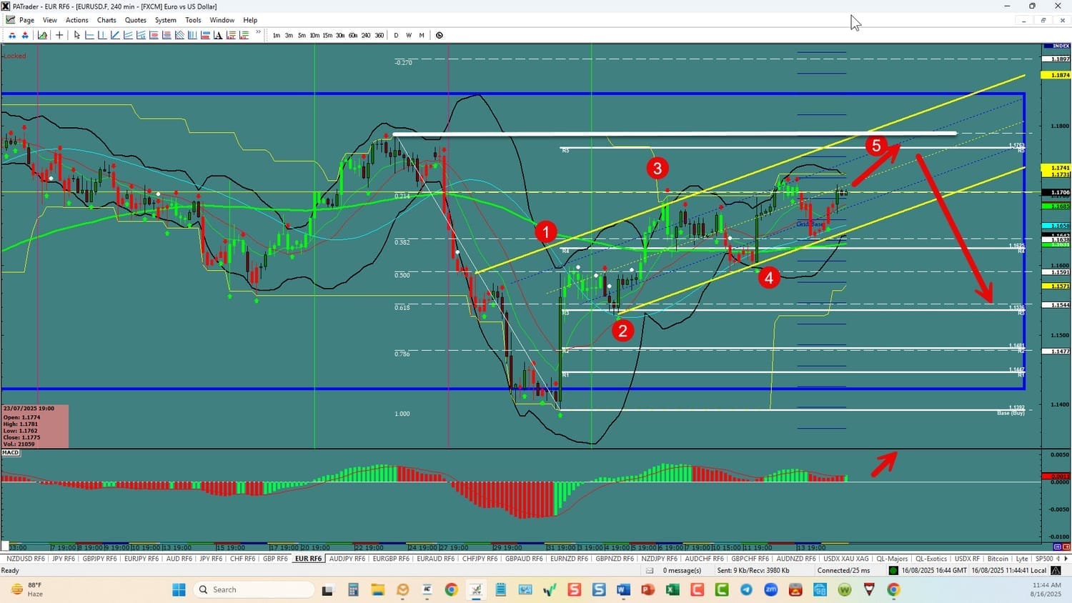1072x603 pixels.
Task: Open PowerPoint from the taskbar
Action: pyautogui.click(x=648, y=589)
